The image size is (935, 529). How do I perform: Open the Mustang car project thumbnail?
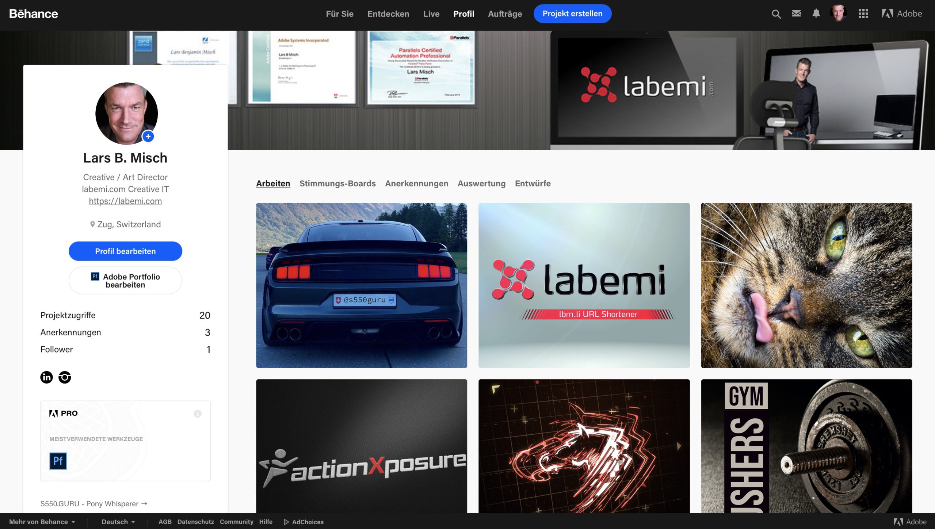(x=362, y=285)
